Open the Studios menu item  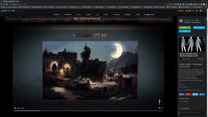click(88, 15)
